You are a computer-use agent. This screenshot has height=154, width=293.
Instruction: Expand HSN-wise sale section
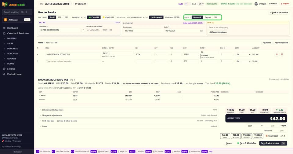pyautogui.click(x=128, y=121)
